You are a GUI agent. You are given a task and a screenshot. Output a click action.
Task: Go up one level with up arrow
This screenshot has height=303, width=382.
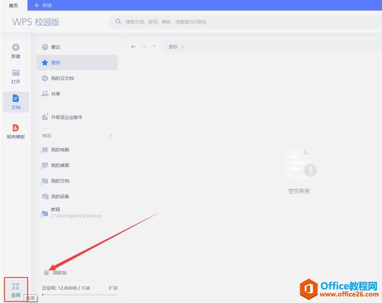[x=154, y=47]
